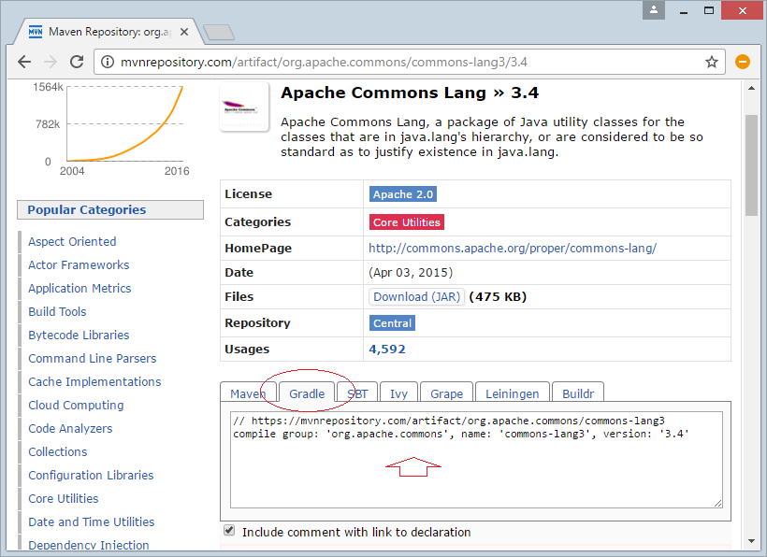Click the textarea resize grip handle
The height and width of the screenshot is (557, 767).
click(717, 503)
